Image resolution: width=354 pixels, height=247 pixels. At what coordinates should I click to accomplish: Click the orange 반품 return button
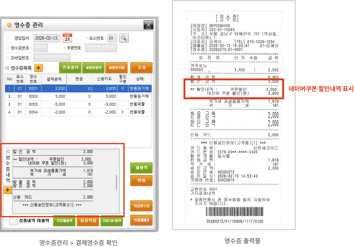[x=141, y=181]
